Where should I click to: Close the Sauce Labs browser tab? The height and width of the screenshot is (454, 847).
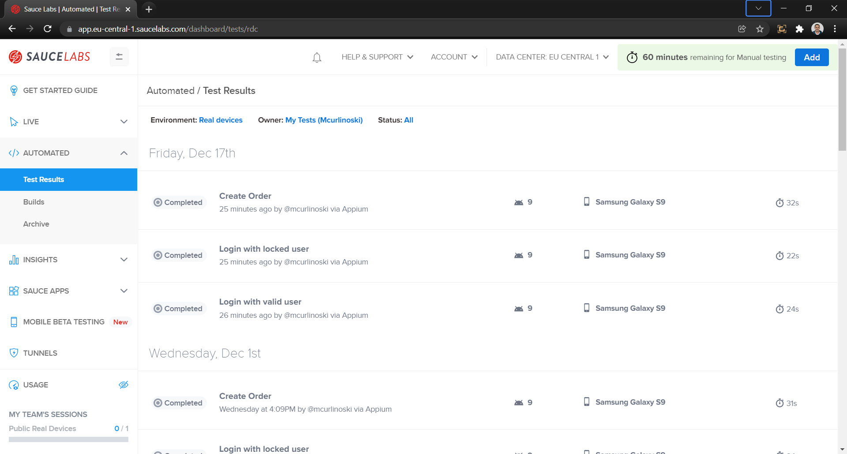(x=128, y=9)
